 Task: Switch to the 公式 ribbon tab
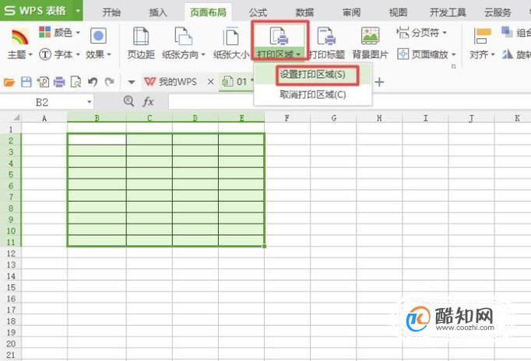(x=258, y=12)
